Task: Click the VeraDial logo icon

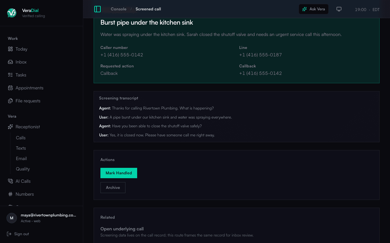Action: click(x=12, y=13)
